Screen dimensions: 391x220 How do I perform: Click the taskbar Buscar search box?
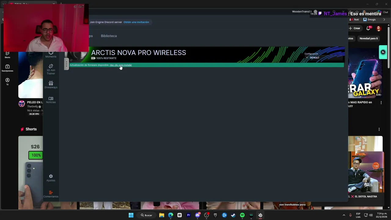[x=146, y=215]
